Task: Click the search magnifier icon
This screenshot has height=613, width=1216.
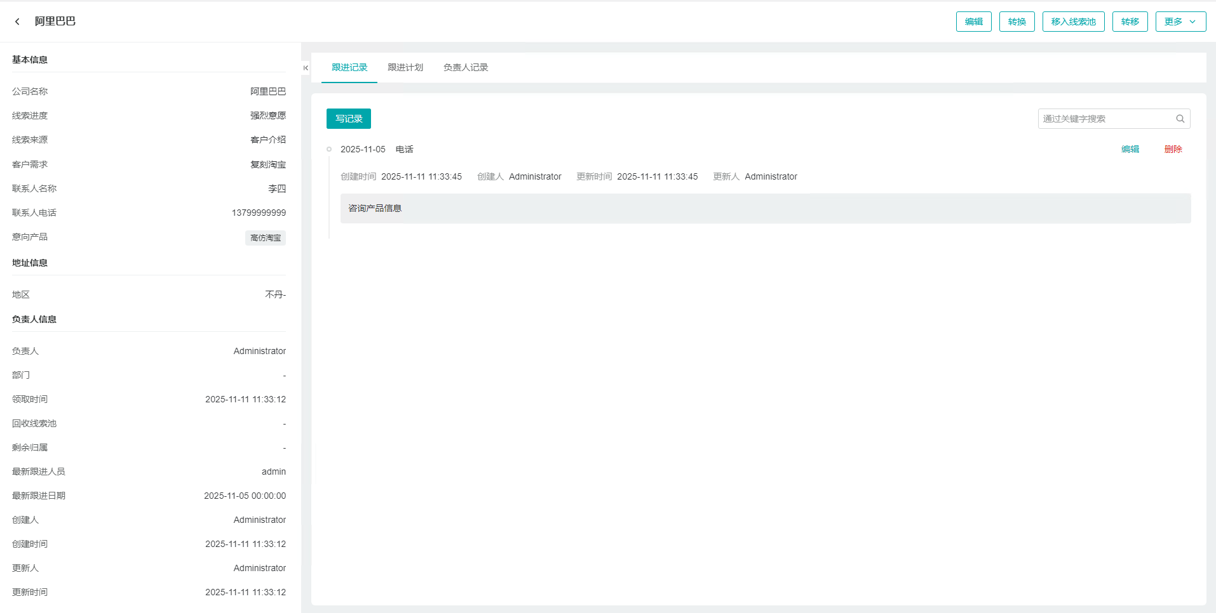Action: tap(1180, 119)
